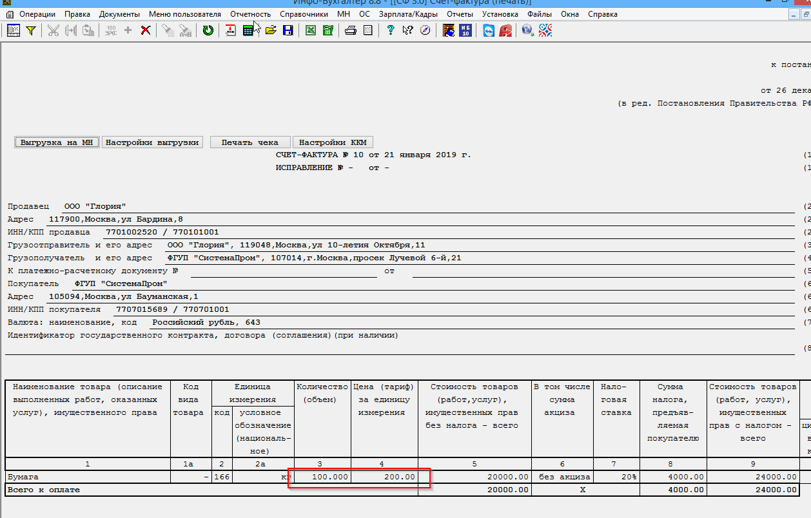
Task: Click seller name ООО "Глория"
Action: coord(95,206)
